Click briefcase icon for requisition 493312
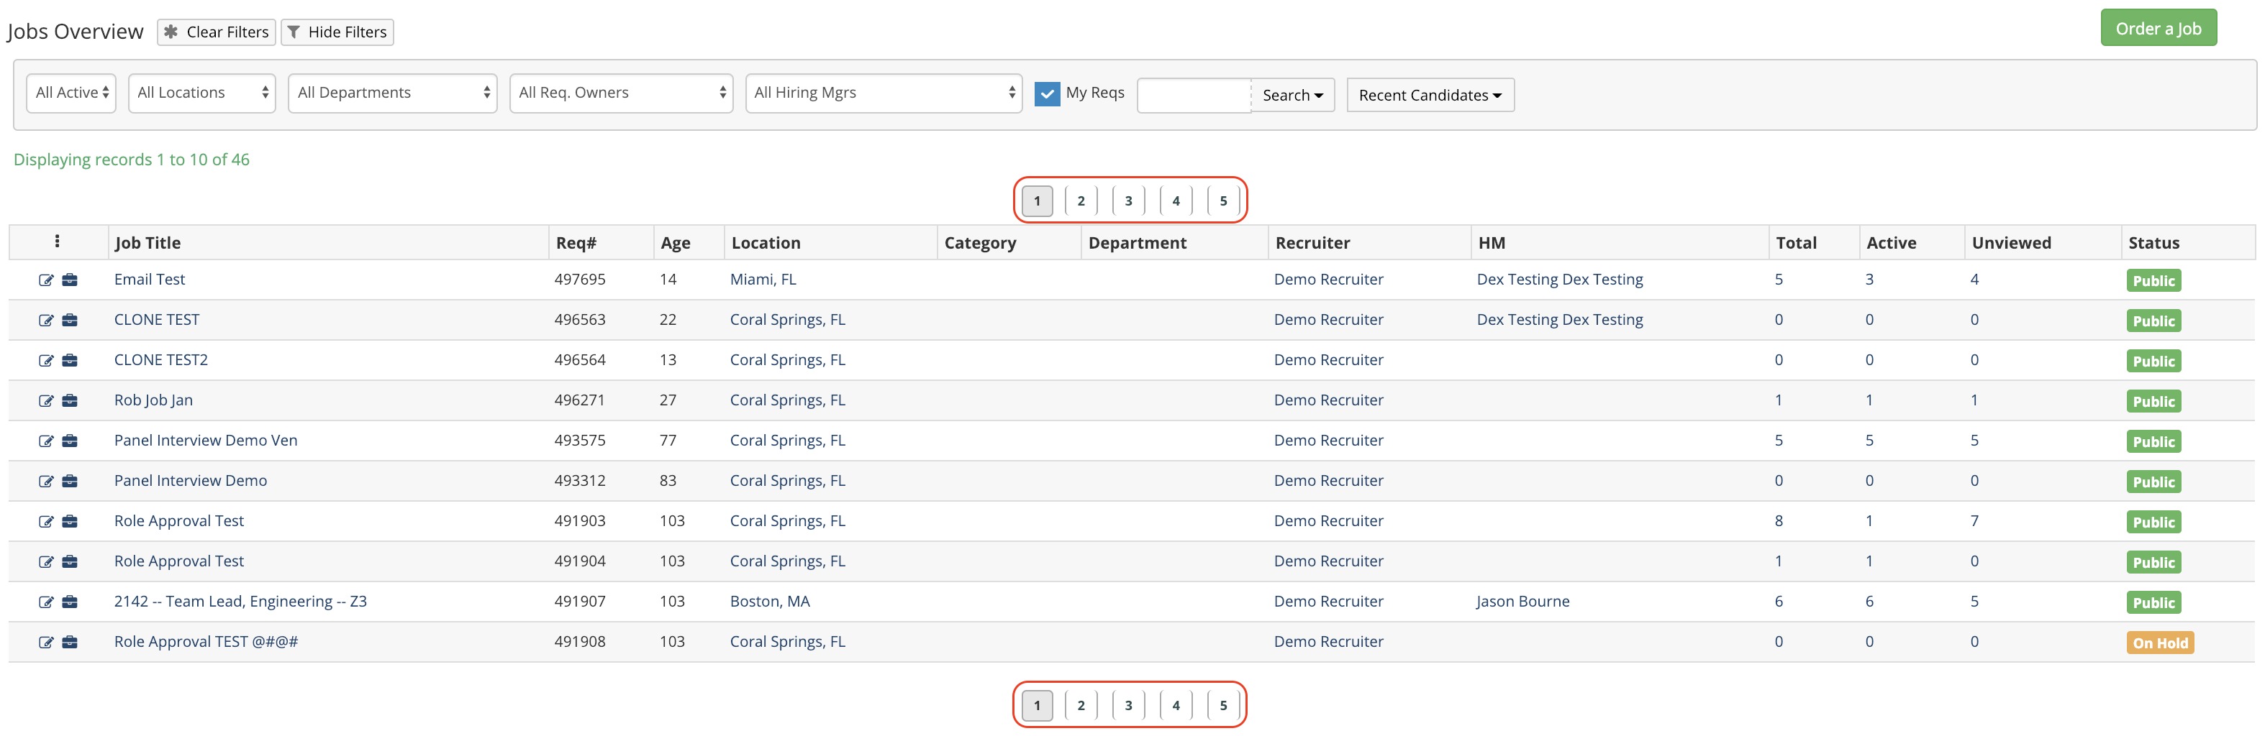The width and height of the screenshot is (2265, 736). pyautogui.click(x=70, y=482)
